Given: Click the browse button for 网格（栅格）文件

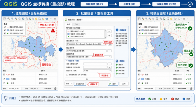Looking at the screenshot, I should [x=109, y=64].
